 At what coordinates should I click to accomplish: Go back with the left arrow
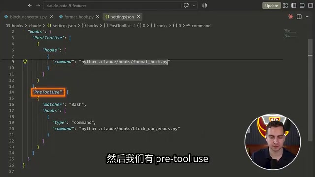[30, 6]
